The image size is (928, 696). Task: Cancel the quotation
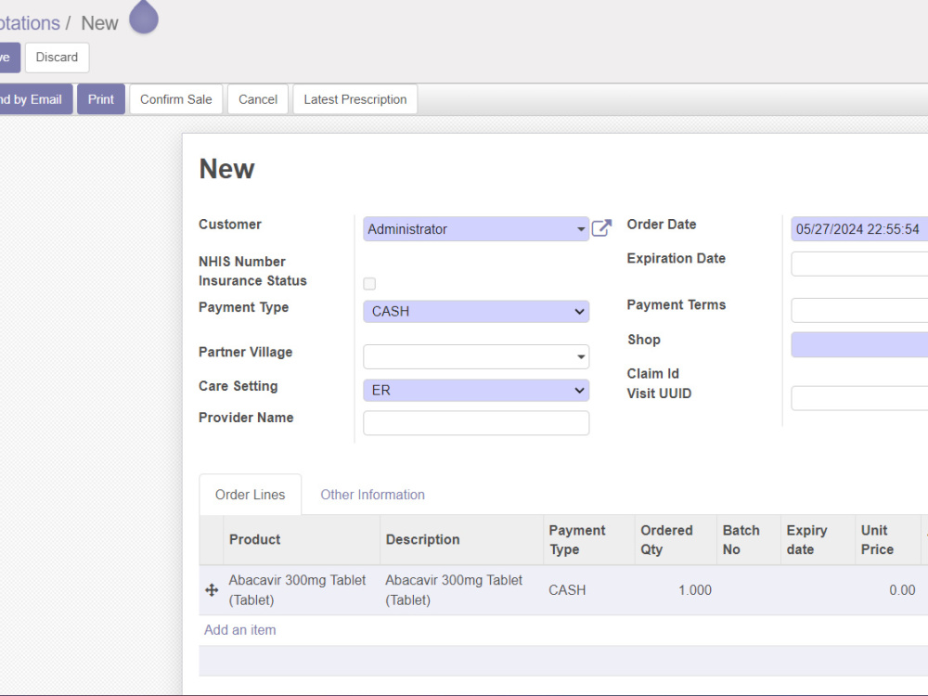[x=257, y=98]
